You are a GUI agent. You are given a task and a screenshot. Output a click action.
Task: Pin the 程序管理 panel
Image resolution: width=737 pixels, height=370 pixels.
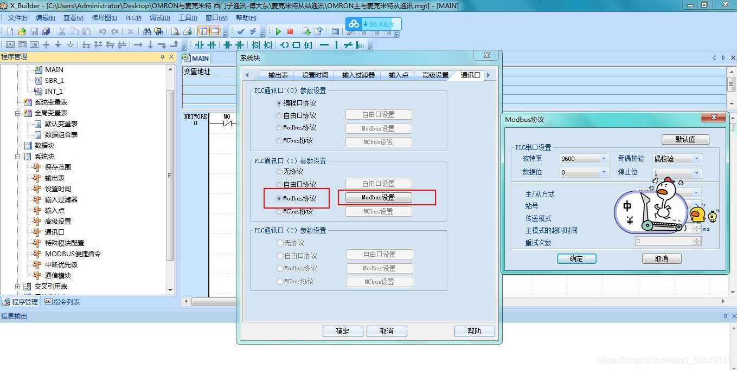click(x=162, y=57)
